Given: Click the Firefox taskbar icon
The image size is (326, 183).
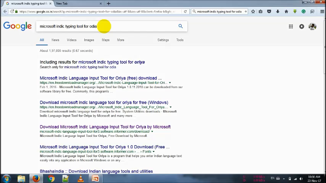Looking at the screenshot, I should [x=36, y=179].
